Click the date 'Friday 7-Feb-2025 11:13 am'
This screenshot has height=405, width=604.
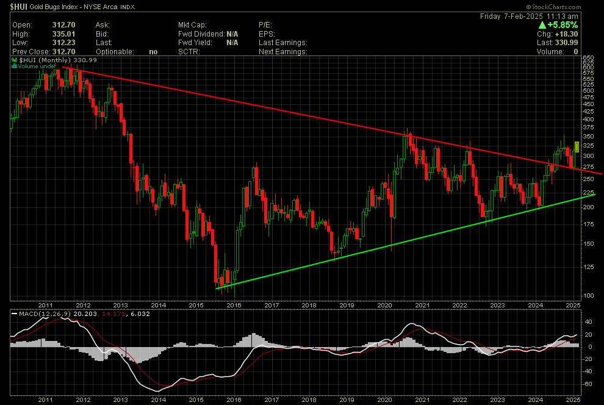529,16
